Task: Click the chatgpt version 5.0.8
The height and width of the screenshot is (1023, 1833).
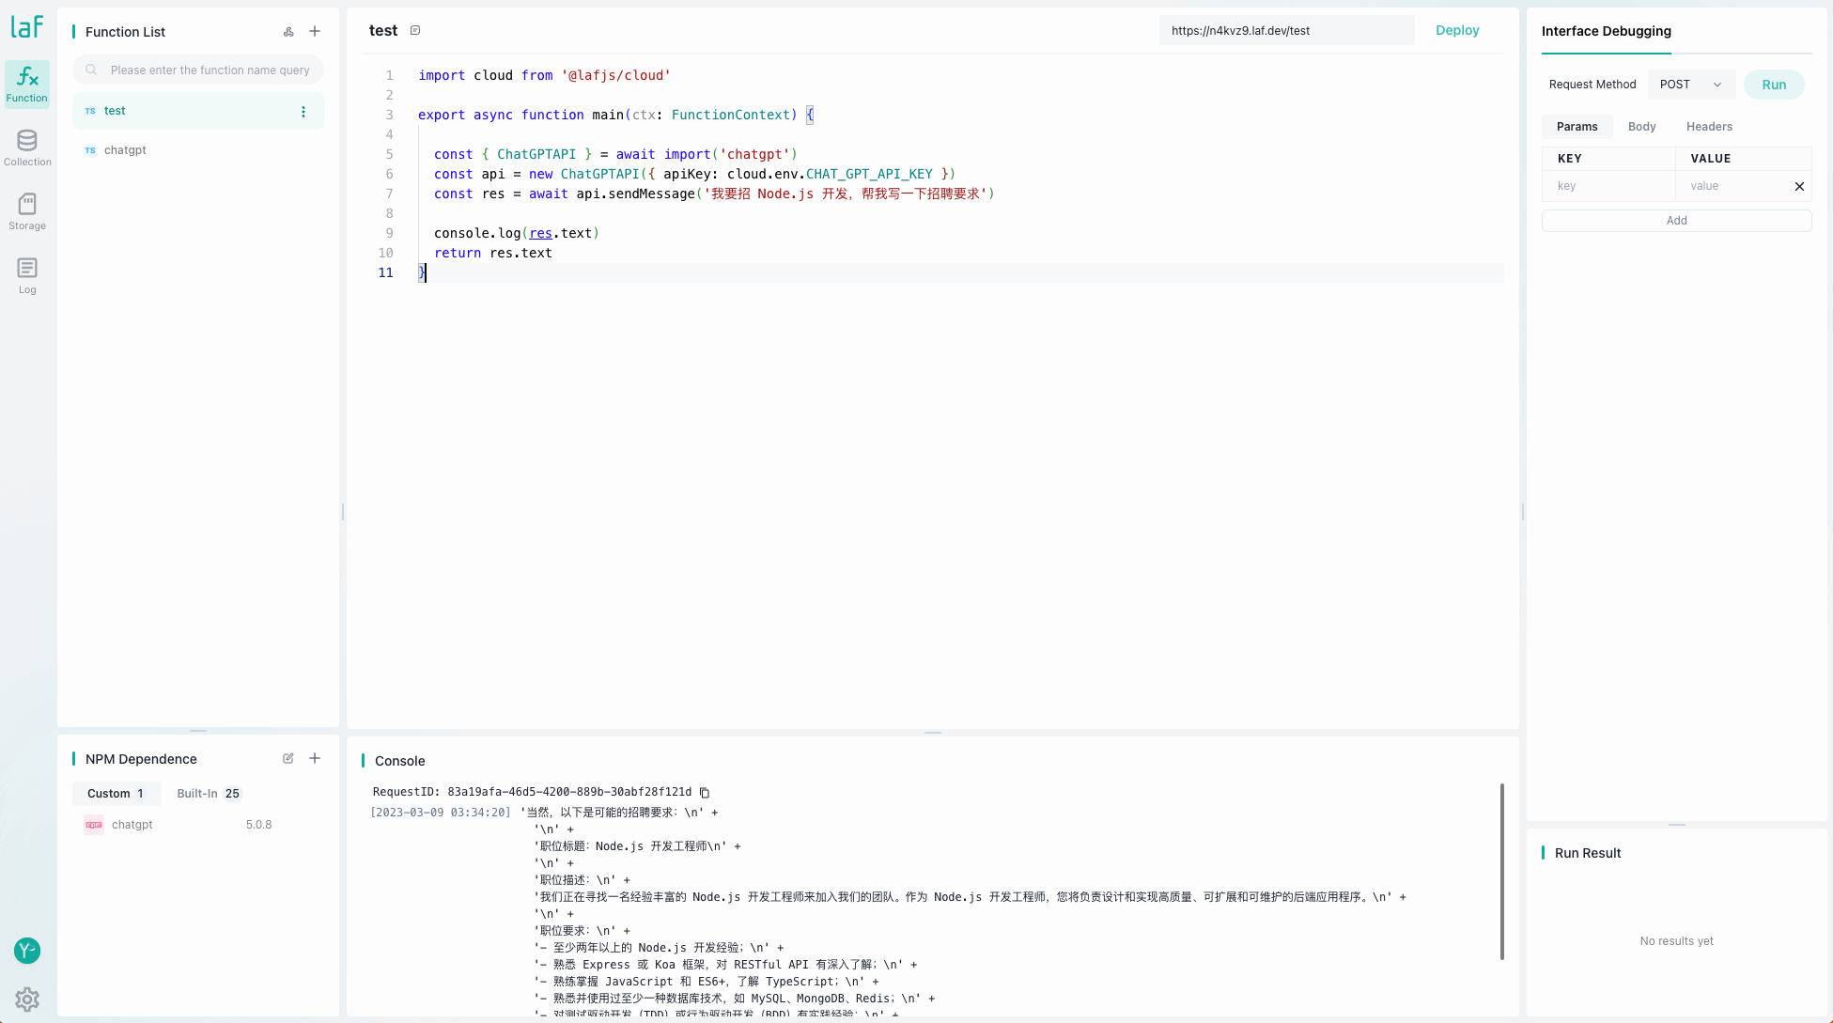Action: (258, 825)
